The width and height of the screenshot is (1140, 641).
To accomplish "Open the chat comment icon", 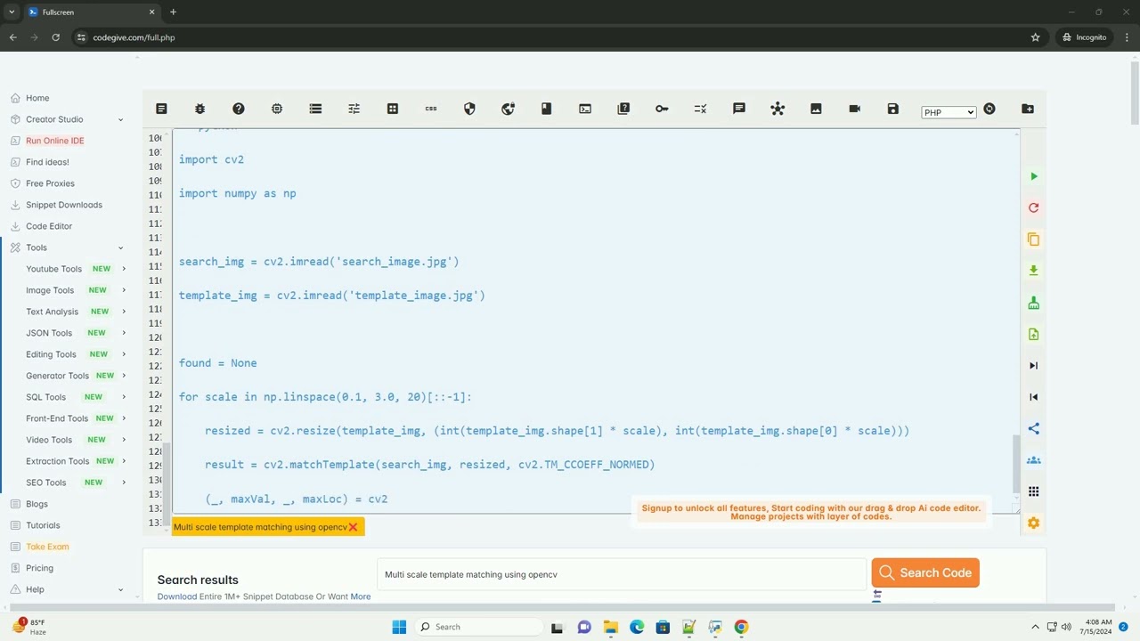I will [739, 109].
